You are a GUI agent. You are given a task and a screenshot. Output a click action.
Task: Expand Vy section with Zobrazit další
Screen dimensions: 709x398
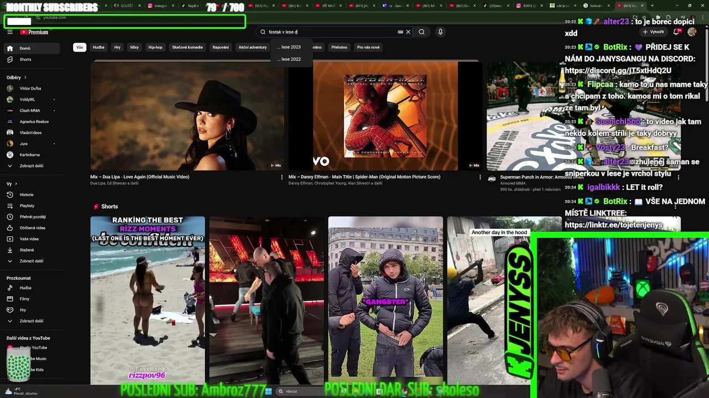30,261
